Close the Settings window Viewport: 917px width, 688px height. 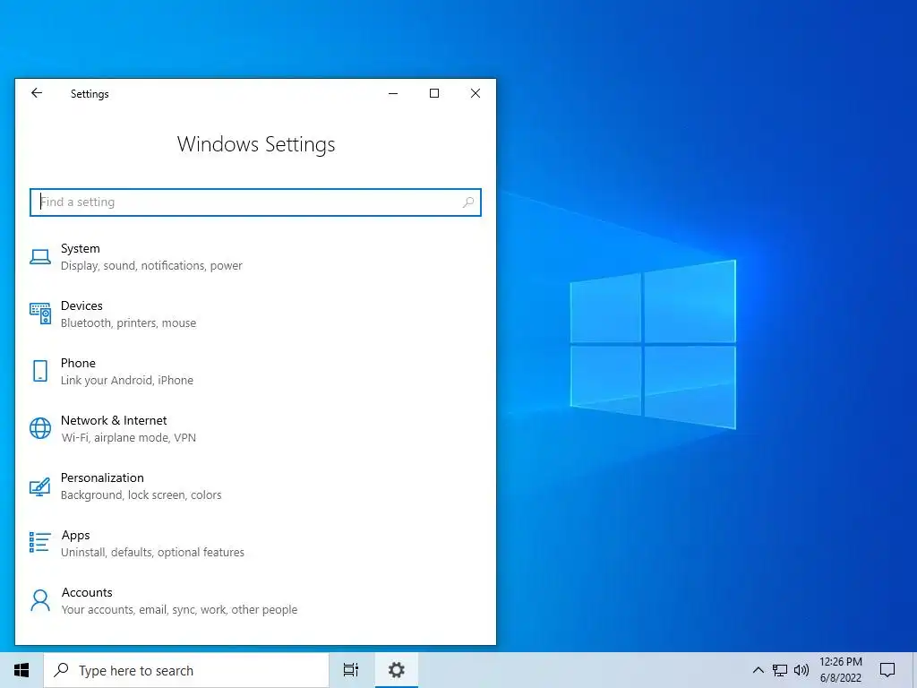click(476, 93)
